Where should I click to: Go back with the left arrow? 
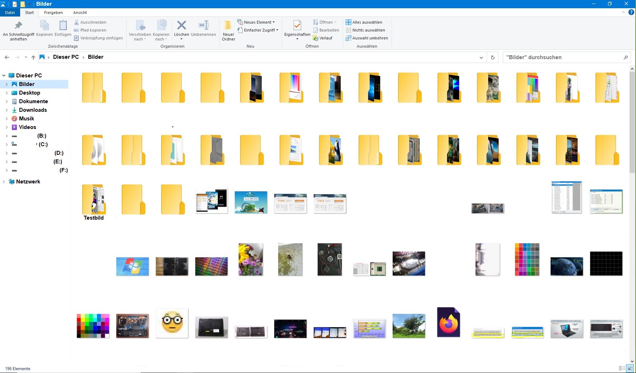pos(7,57)
